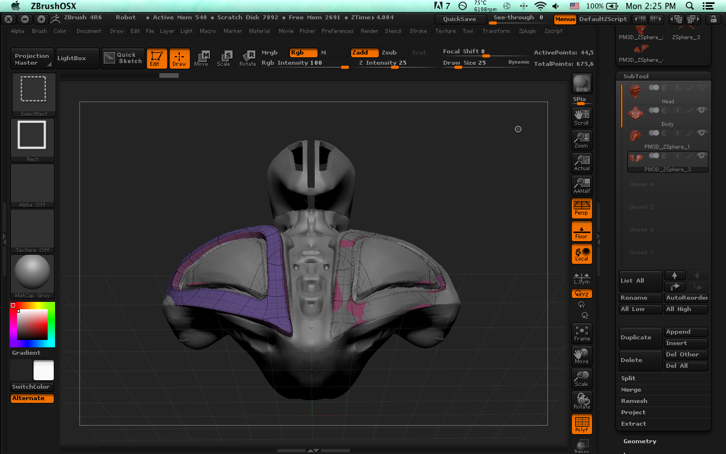Open LightBox browser

pyautogui.click(x=78, y=58)
